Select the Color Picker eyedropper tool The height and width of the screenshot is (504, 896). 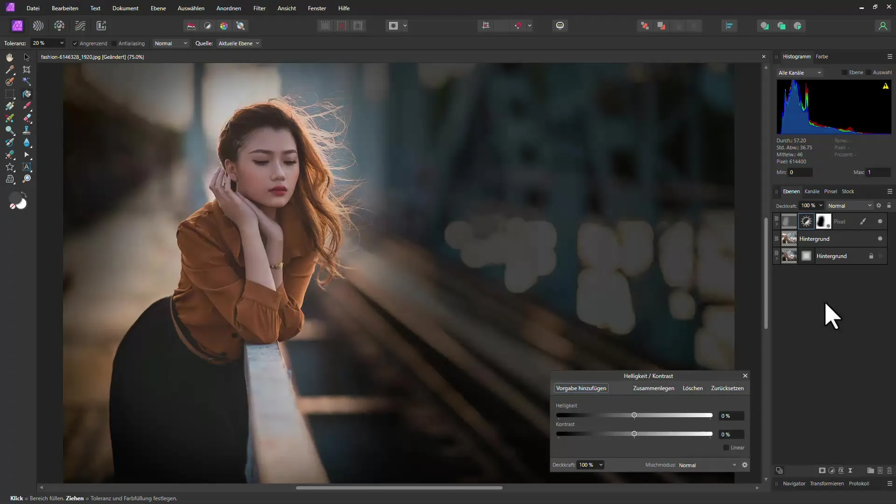click(x=9, y=70)
